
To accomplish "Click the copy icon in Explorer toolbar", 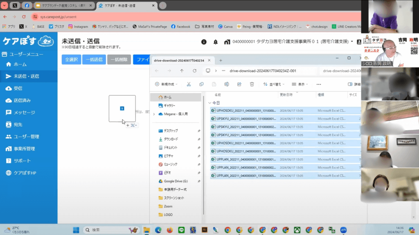I will [x=201, y=84].
